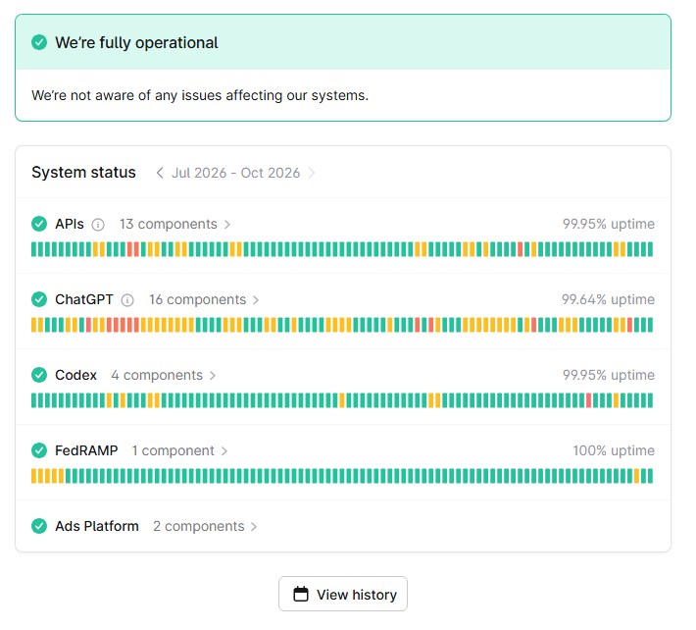Click the first bar in the Codex uptime timeline
This screenshot has width=696, height=630.
point(33,400)
